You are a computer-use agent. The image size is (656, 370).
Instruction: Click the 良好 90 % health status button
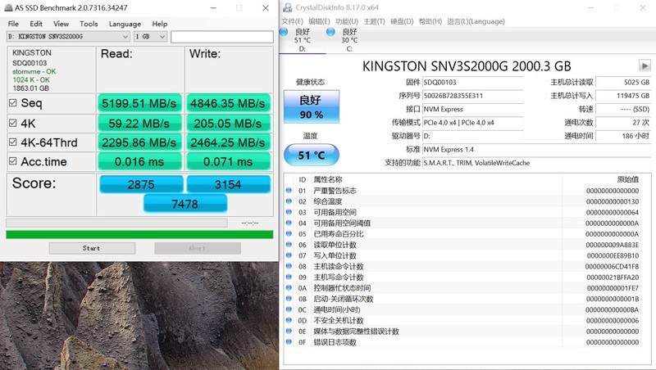pyautogui.click(x=312, y=106)
